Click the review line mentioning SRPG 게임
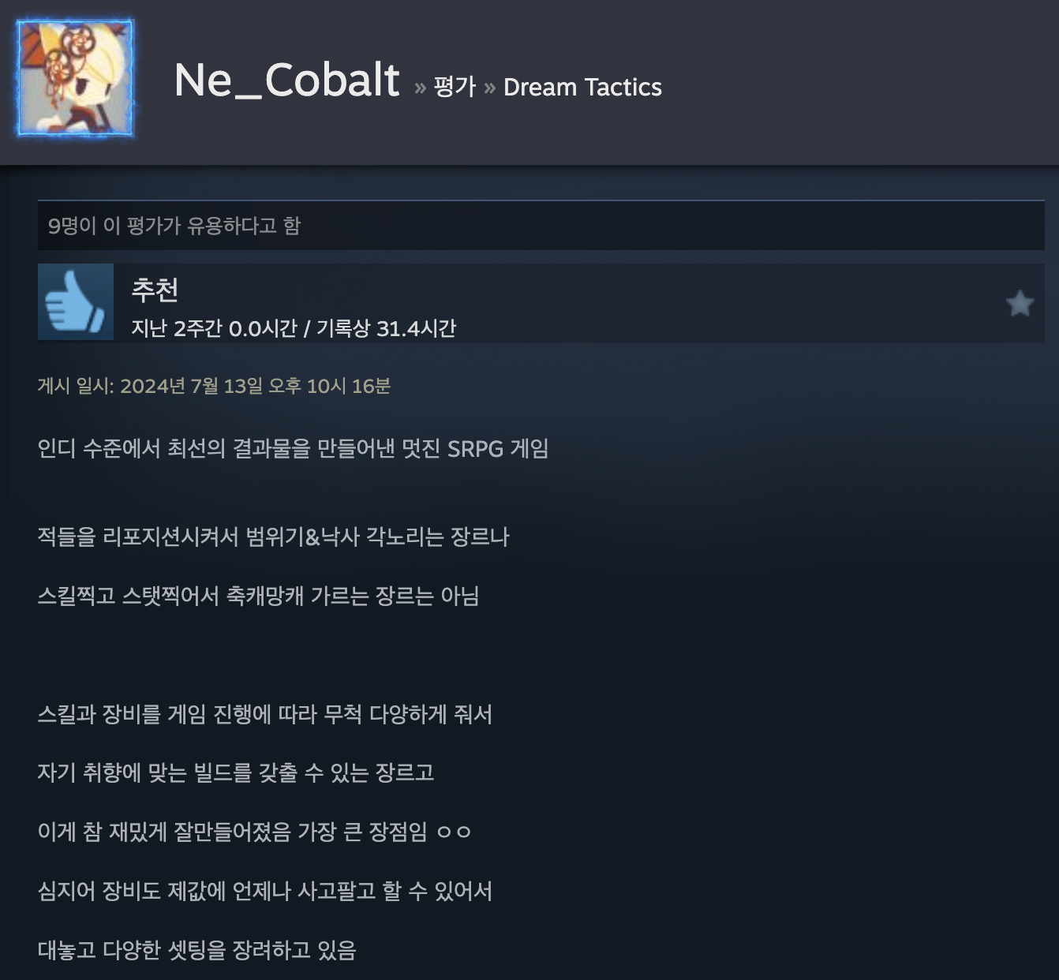 (293, 449)
